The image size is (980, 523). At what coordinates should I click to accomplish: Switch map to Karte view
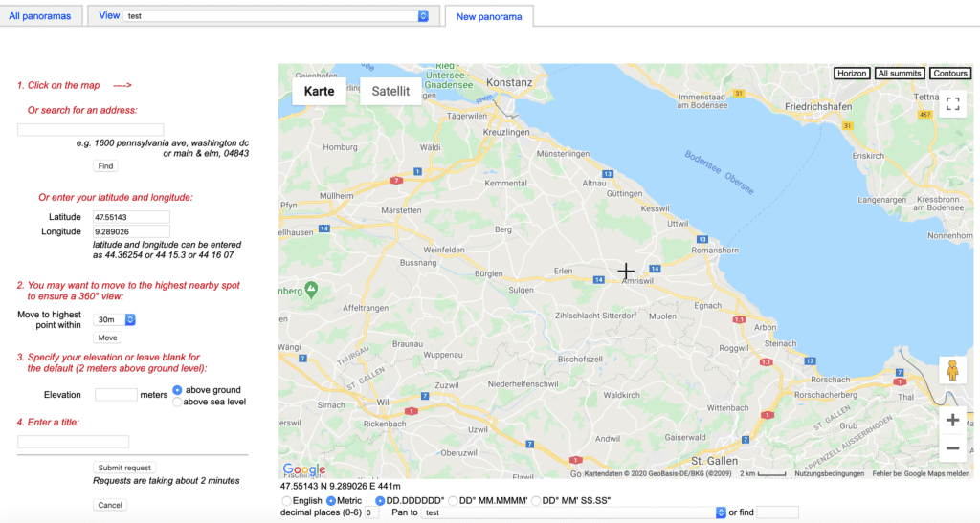pos(320,91)
